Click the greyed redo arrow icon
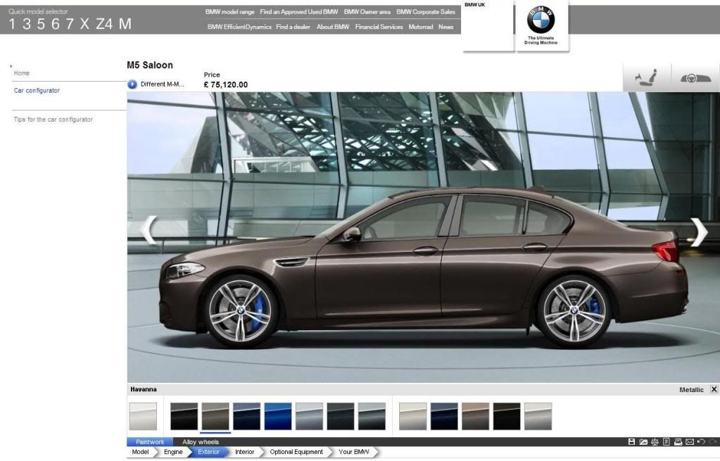 point(713,442)
